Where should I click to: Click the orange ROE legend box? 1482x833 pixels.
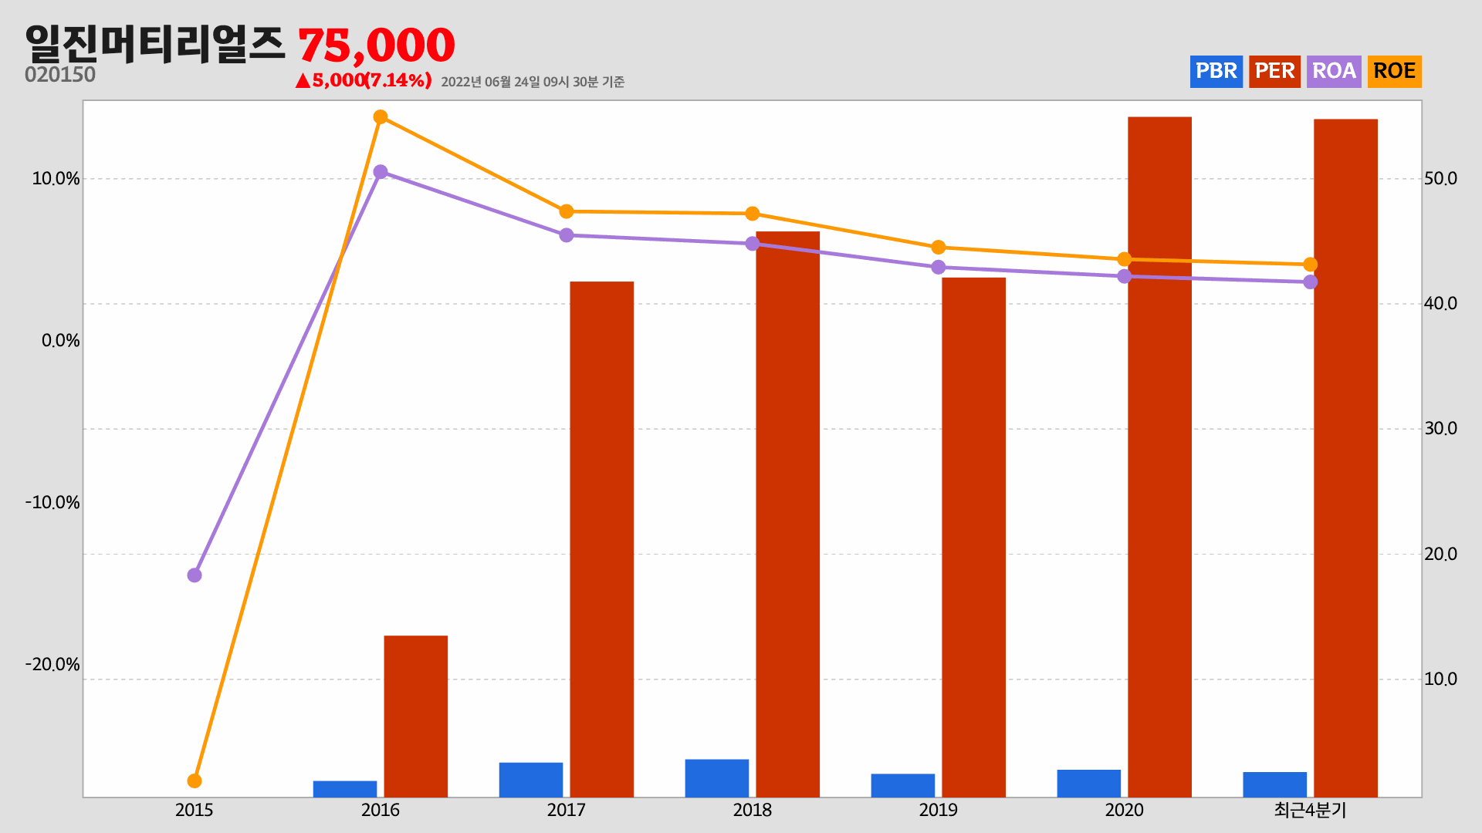point(1394,71)
